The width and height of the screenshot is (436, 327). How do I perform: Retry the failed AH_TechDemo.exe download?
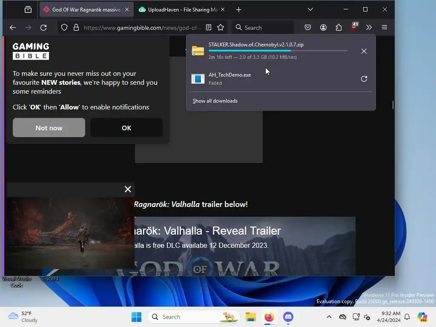pyautogui.click(x=364, y=79)
